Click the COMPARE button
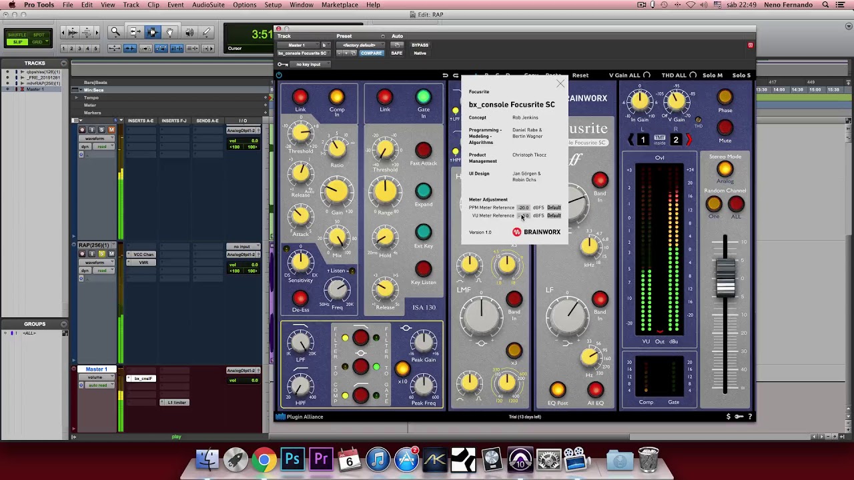854x480 pixels. point(372,53)
